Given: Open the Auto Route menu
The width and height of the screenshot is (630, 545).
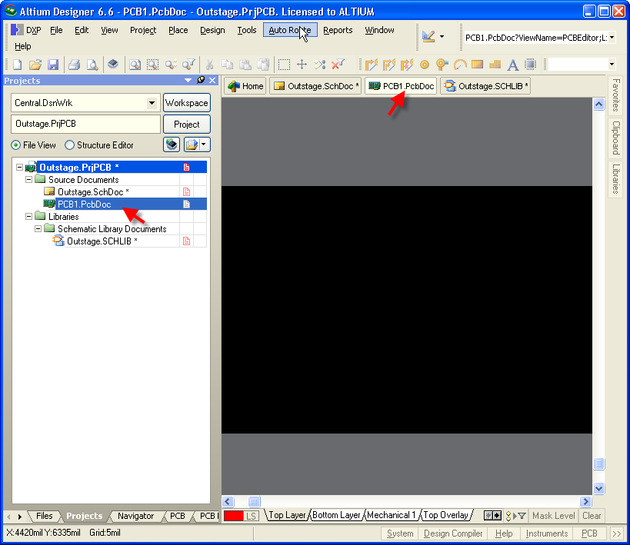Looking at the screenshot, I should pyautogui.click(x=289, y=30).
